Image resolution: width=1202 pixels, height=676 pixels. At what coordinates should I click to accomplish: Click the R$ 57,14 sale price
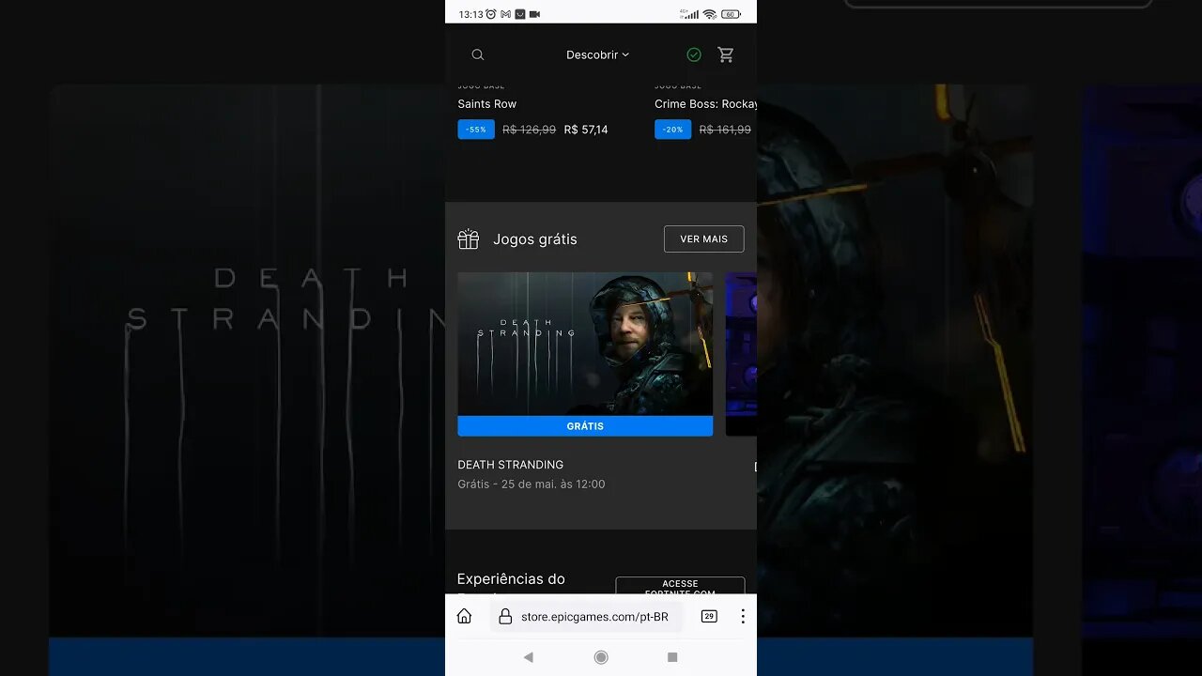[x=586, y=130]
